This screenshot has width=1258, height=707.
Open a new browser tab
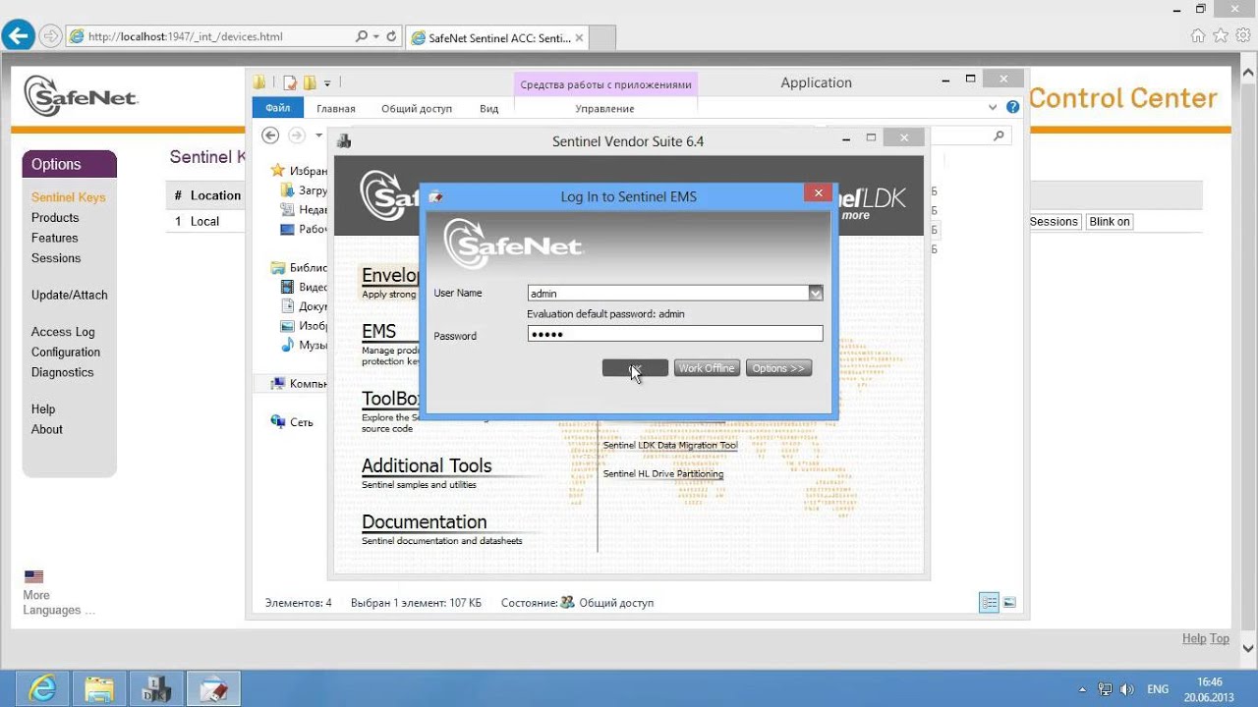click(602, 38)
